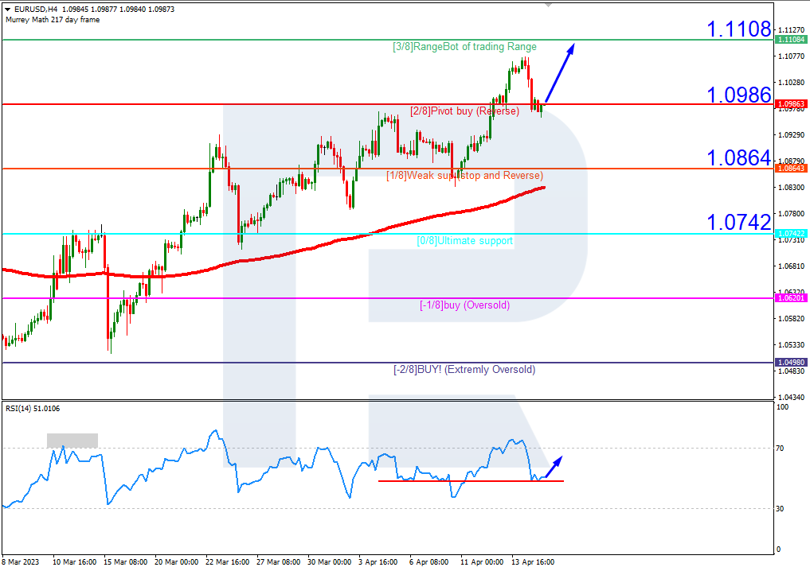
Task: Select the '[2/8]Pivot buy (Reverse)' label
Action: click(x=464, y=111)
